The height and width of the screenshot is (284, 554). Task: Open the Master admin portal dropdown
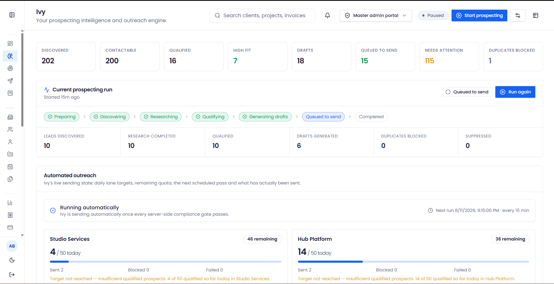click(x=376, y=15)
